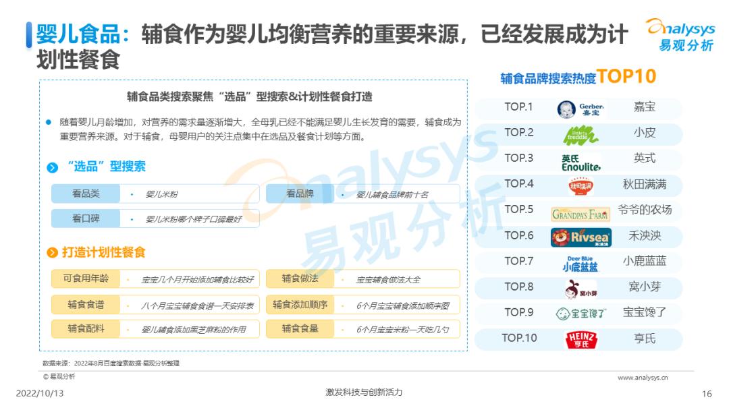
Task: Click the text 宝宝辅食做法大全
Action: [388, 280]
